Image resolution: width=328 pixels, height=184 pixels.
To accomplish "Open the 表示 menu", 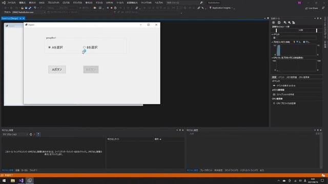I will click(32, 3).
